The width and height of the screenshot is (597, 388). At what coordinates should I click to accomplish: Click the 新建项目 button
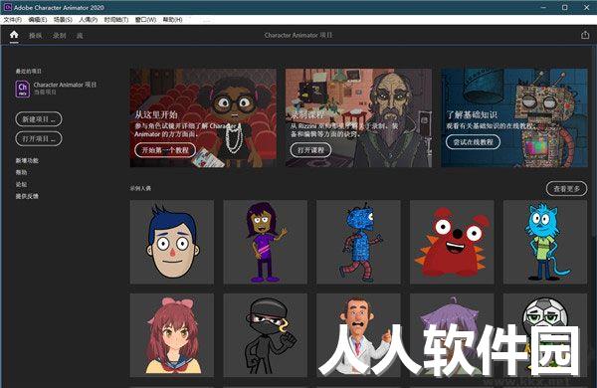[x=39, y=119]
